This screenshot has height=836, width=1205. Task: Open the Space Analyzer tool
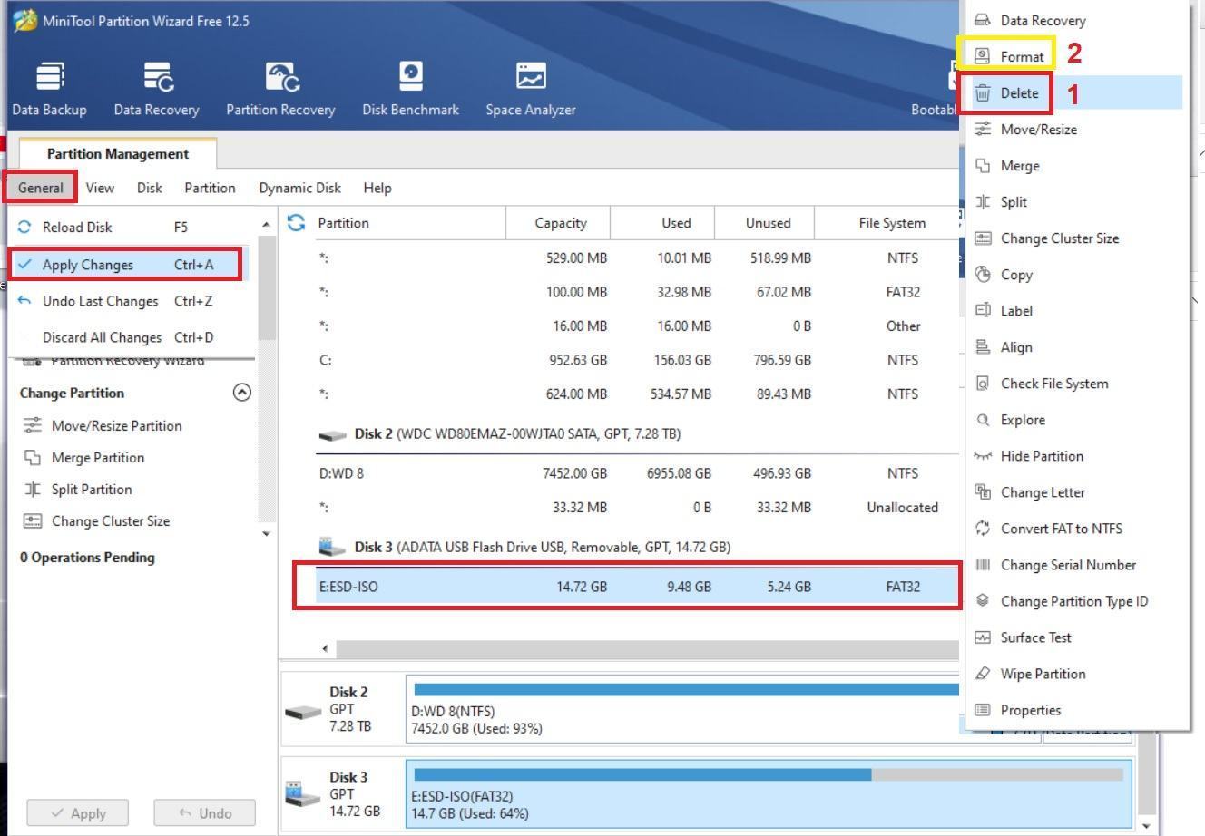click(x=531, y=76)
